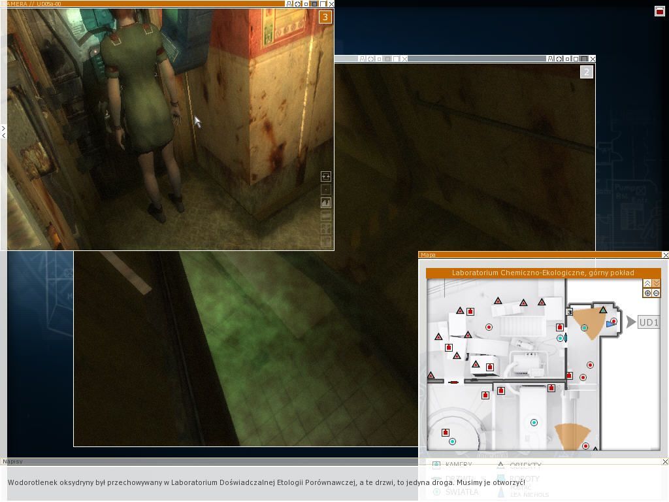Click the number 3 badge in camera view
Viewport: 669px width, 502px height.
(x=325, y=17)
